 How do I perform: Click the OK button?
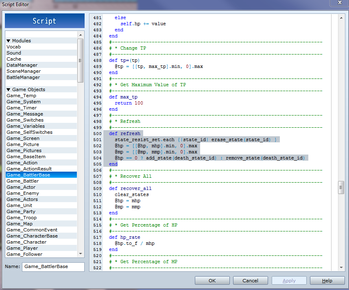pos(212,281)
